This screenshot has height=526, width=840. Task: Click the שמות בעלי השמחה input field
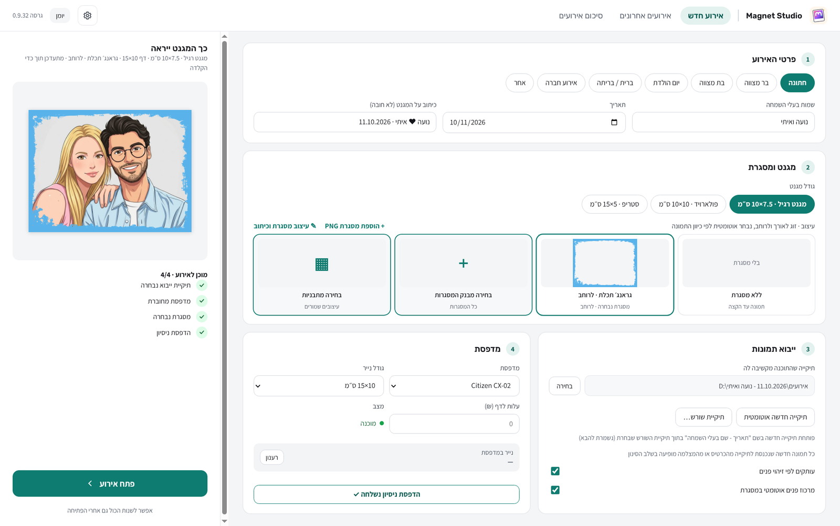click(x=723, y=122)
